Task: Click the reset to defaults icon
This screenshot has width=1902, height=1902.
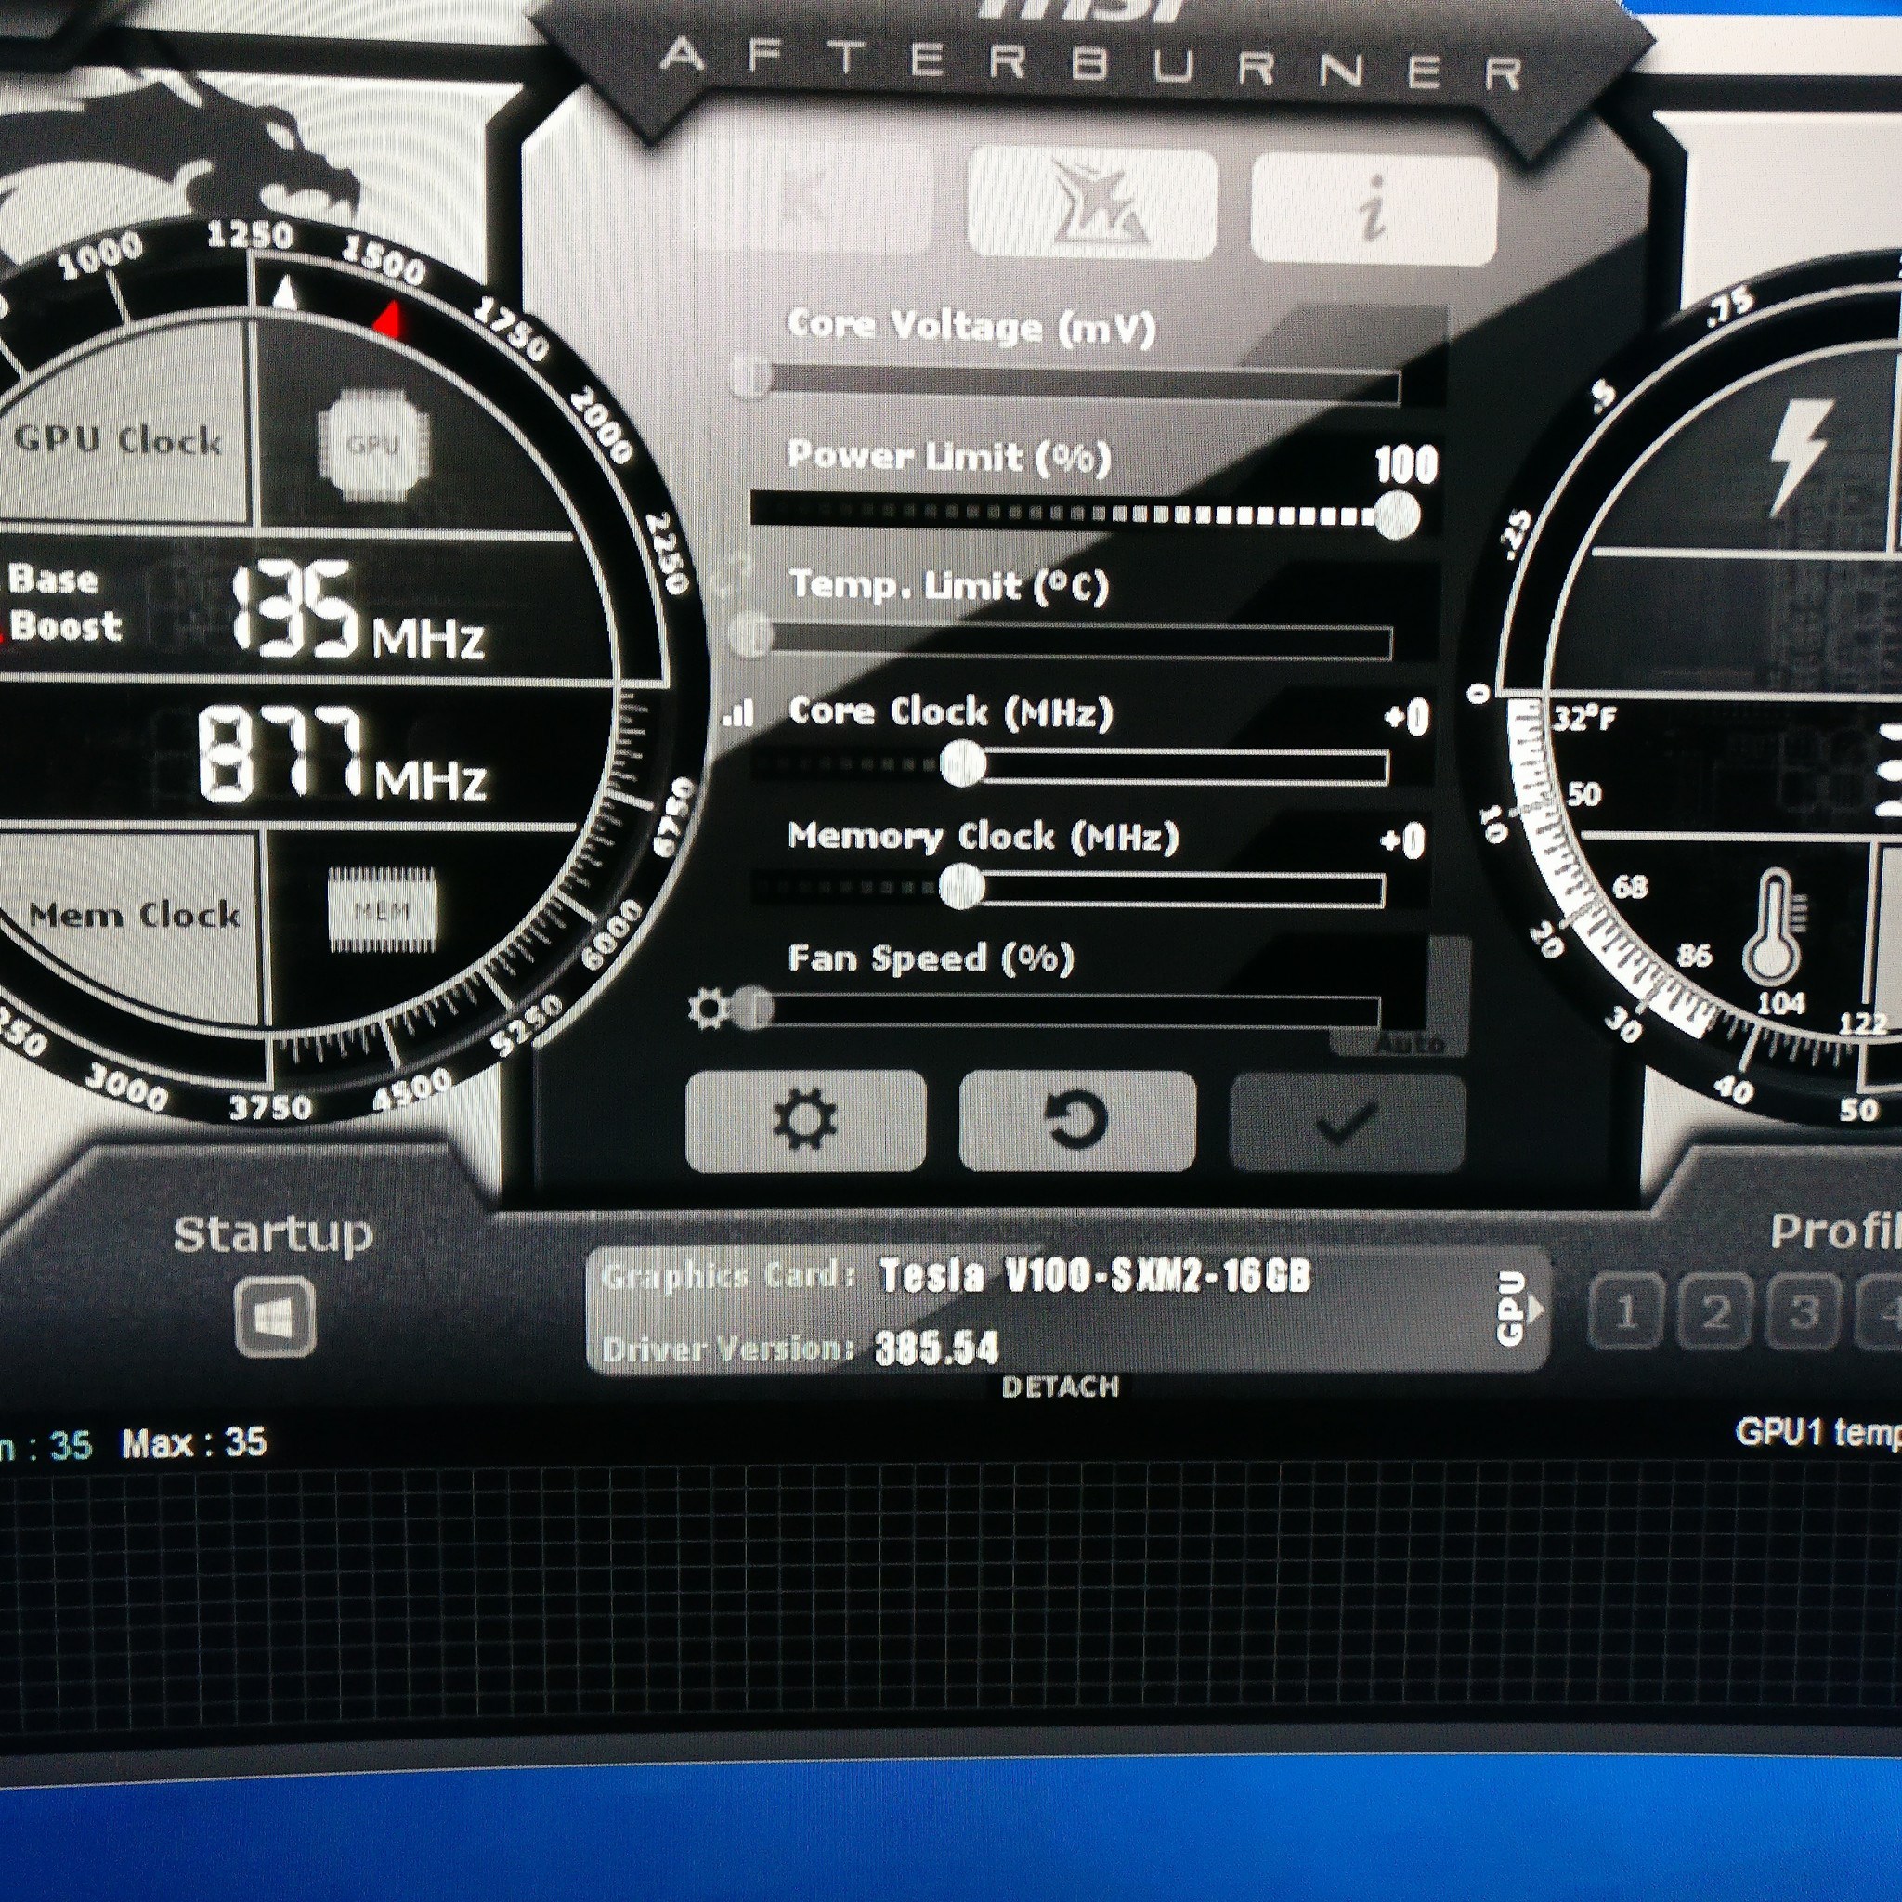Action: click(1077, 1120)
